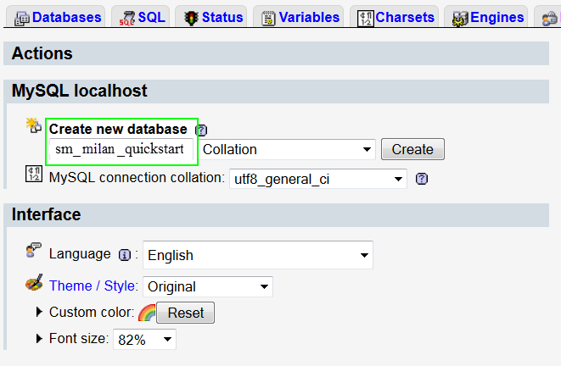Click the Interface heading
The width and height of the screenshot is (561, 366).
(x=46, y=214)
